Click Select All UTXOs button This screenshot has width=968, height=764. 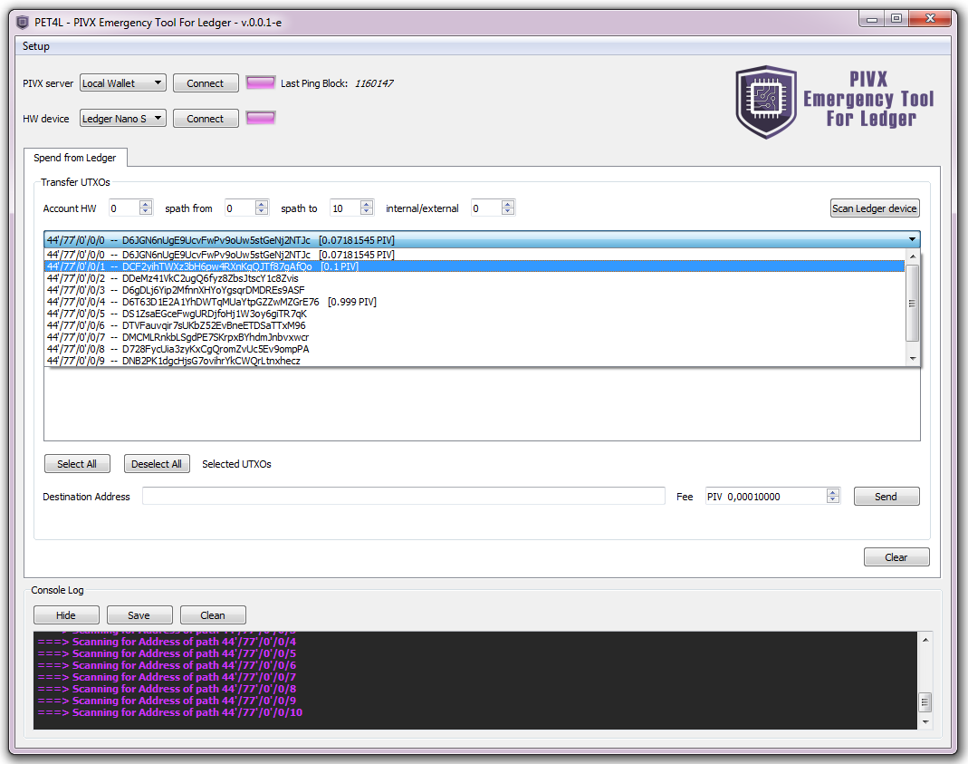click(77, 464)
